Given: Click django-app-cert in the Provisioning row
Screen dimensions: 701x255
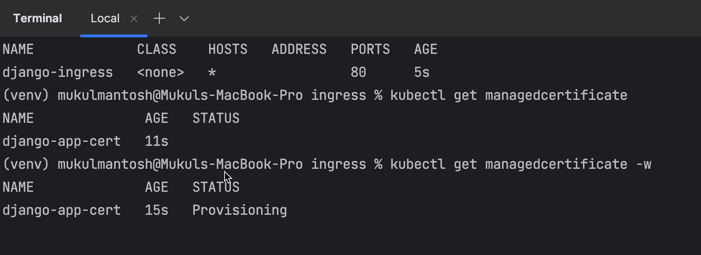Looking at the screenshot, I should click(x=62, y=210).
